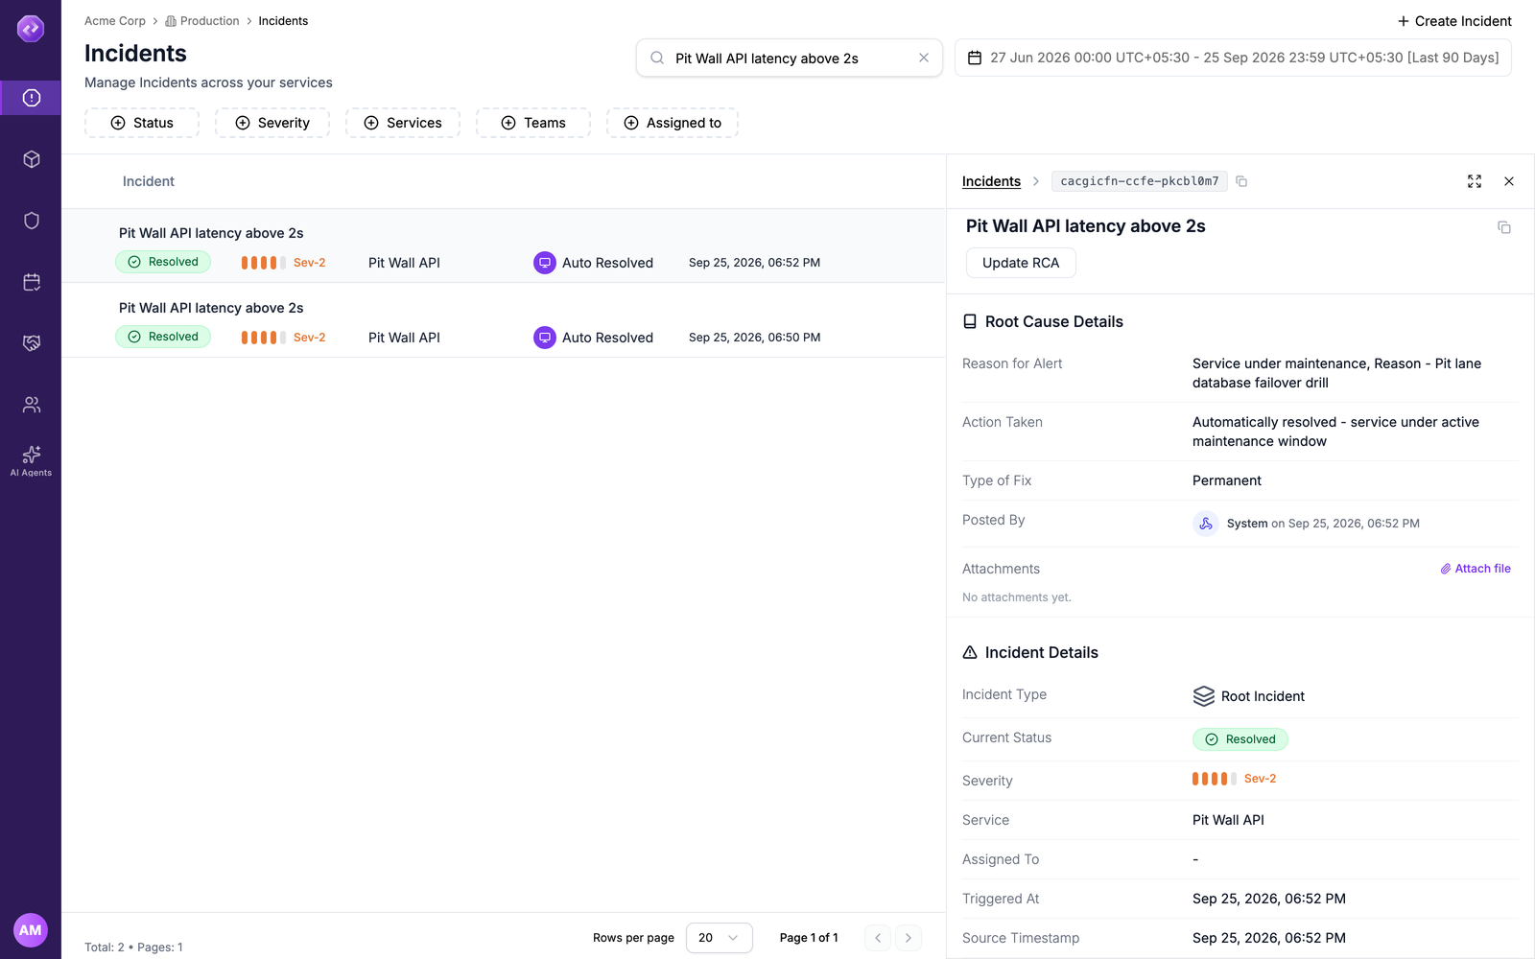This screenshot has width=1535, height=959.
Task: Copy the incident title in detail panel
Action: (1504, 227)
